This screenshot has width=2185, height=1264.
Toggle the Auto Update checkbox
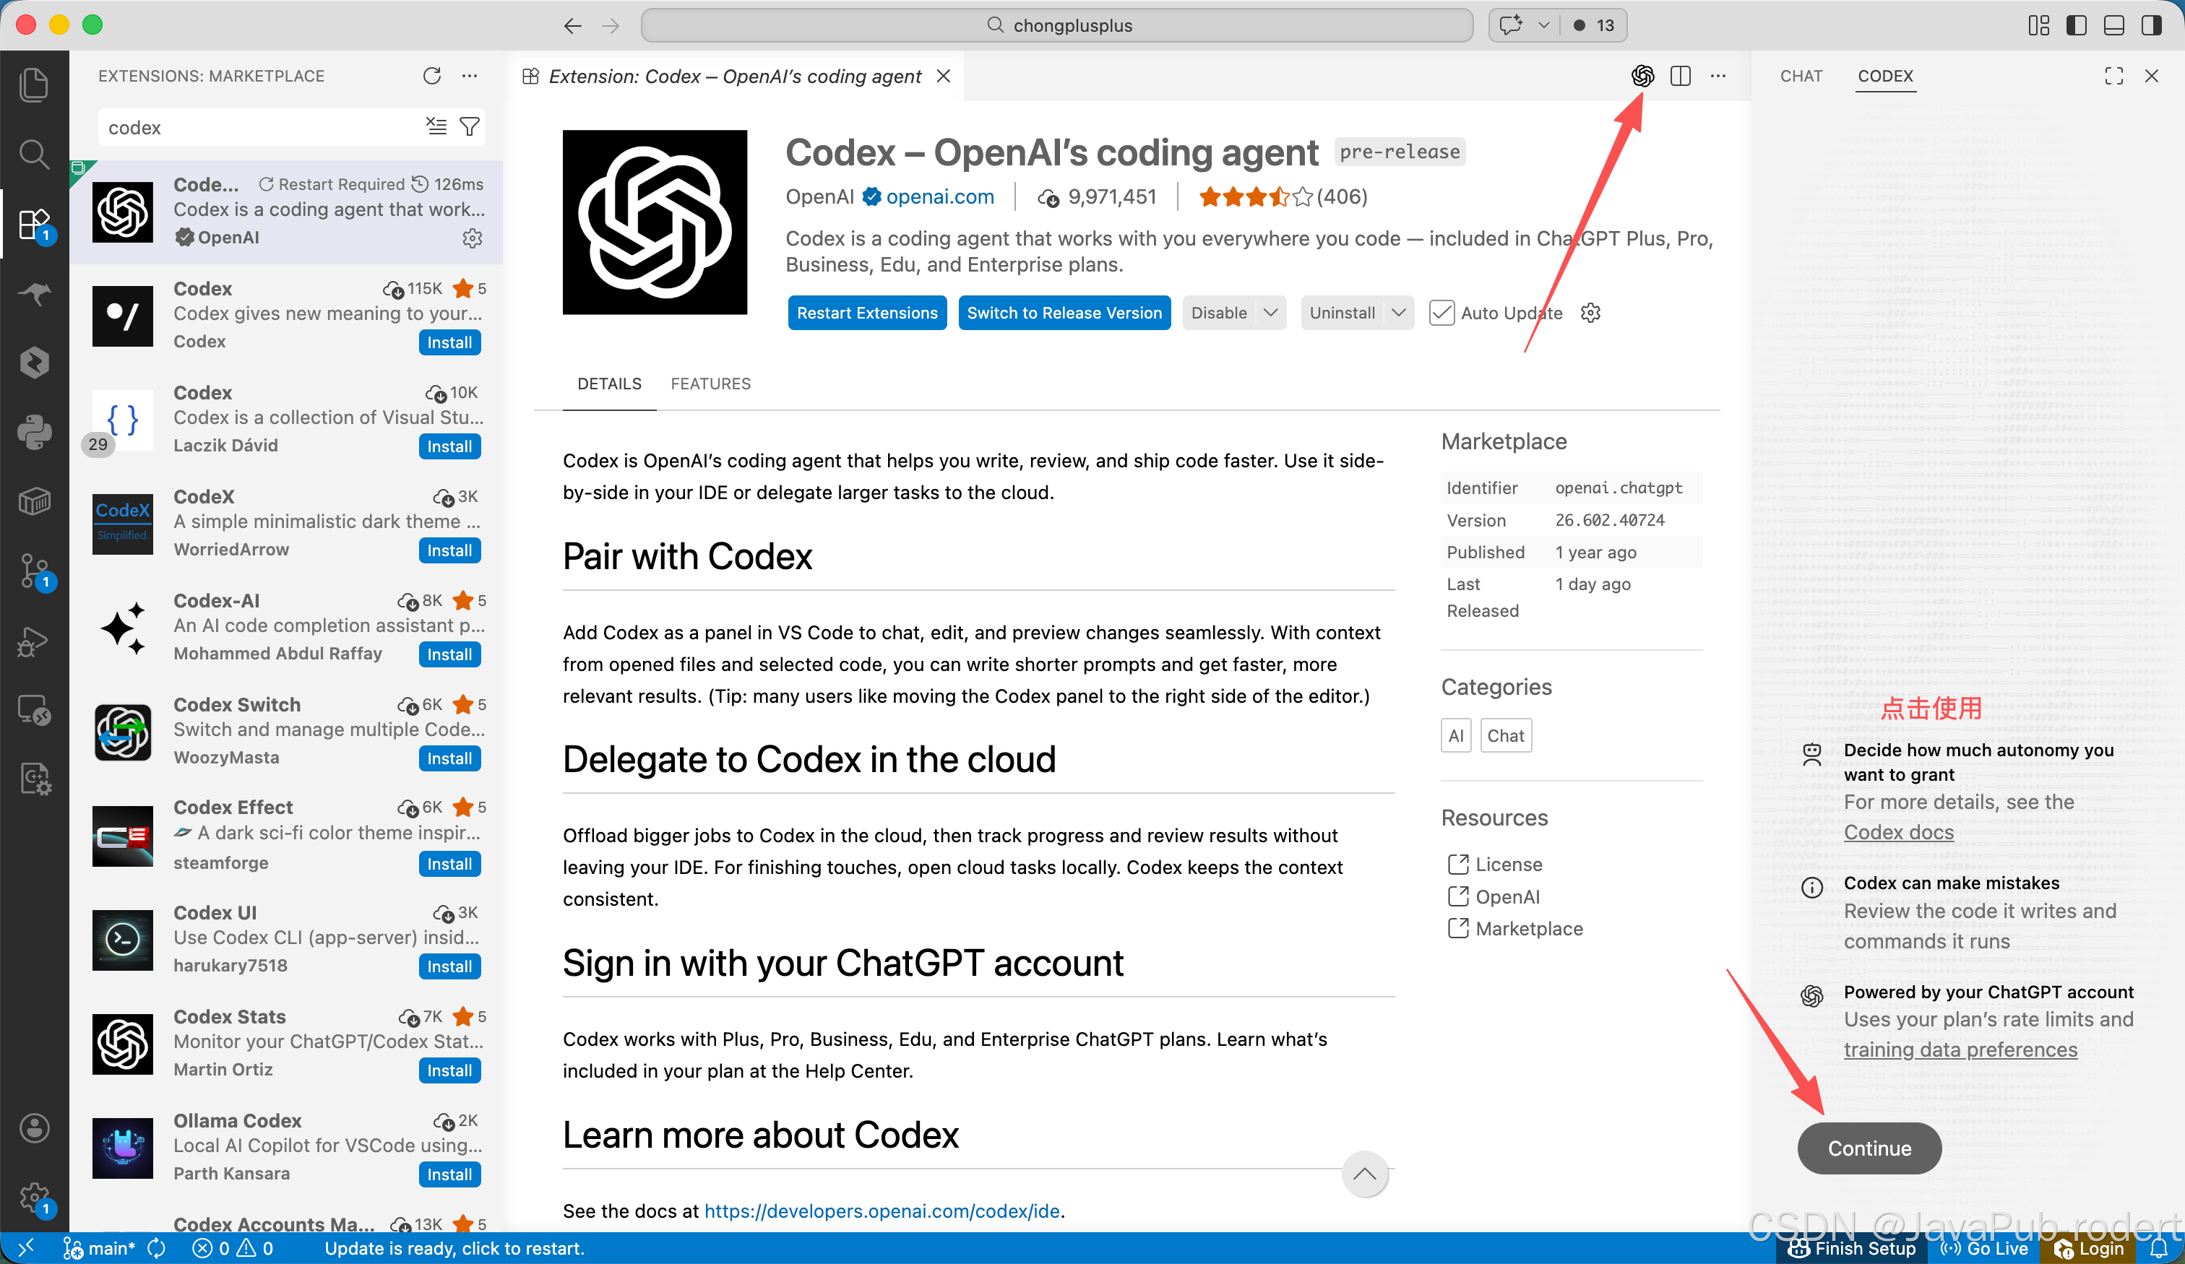[1441, 312]
